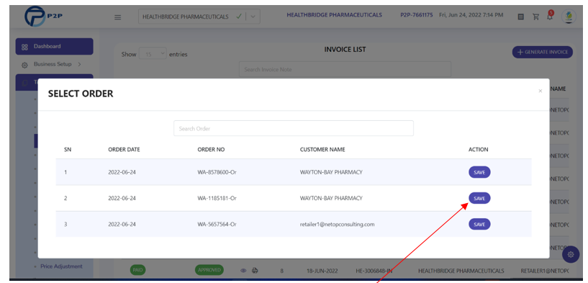Click order number WA-1185181-Or
The image size is (588, 283).
point(217,198)
